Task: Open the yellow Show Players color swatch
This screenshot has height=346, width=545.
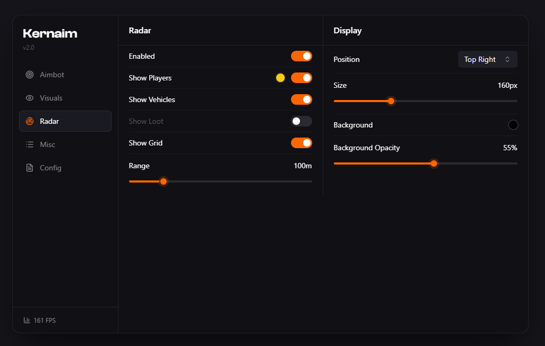Action: coord(280,78)
